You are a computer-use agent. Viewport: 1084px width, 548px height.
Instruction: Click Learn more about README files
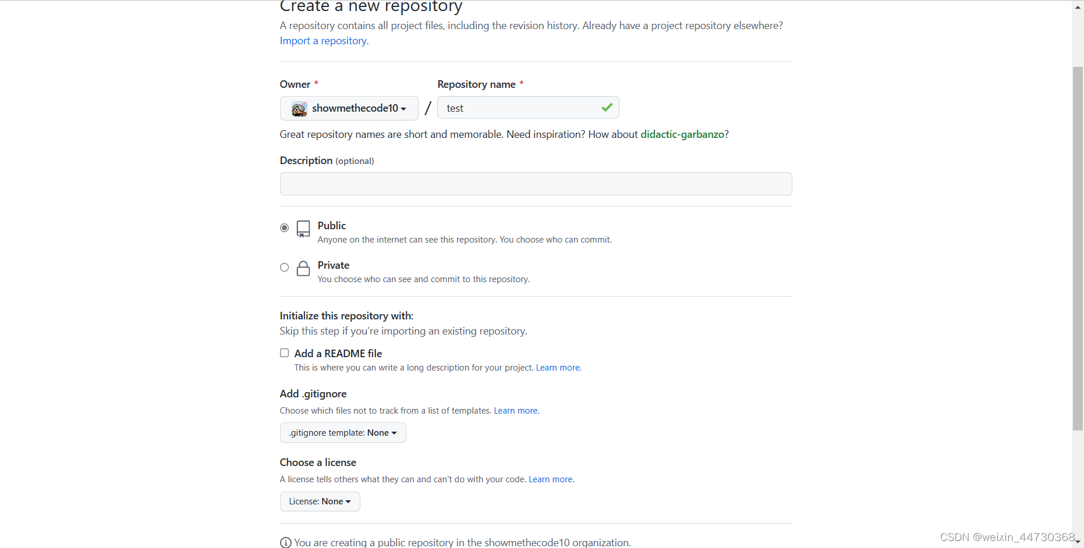(x=557, y=367)
